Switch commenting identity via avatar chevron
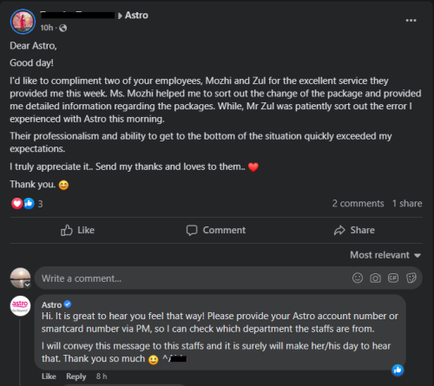The height and width of the screenshot is (386, 434). (27, 285)
